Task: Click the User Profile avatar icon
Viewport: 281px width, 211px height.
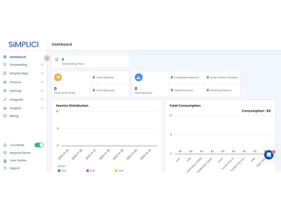Action: tap(5, 160)
